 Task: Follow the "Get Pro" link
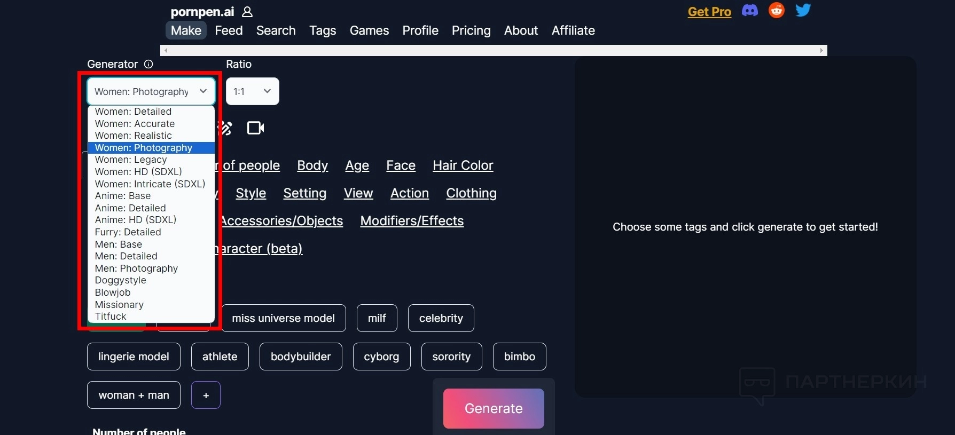click(x=709, y=12)
